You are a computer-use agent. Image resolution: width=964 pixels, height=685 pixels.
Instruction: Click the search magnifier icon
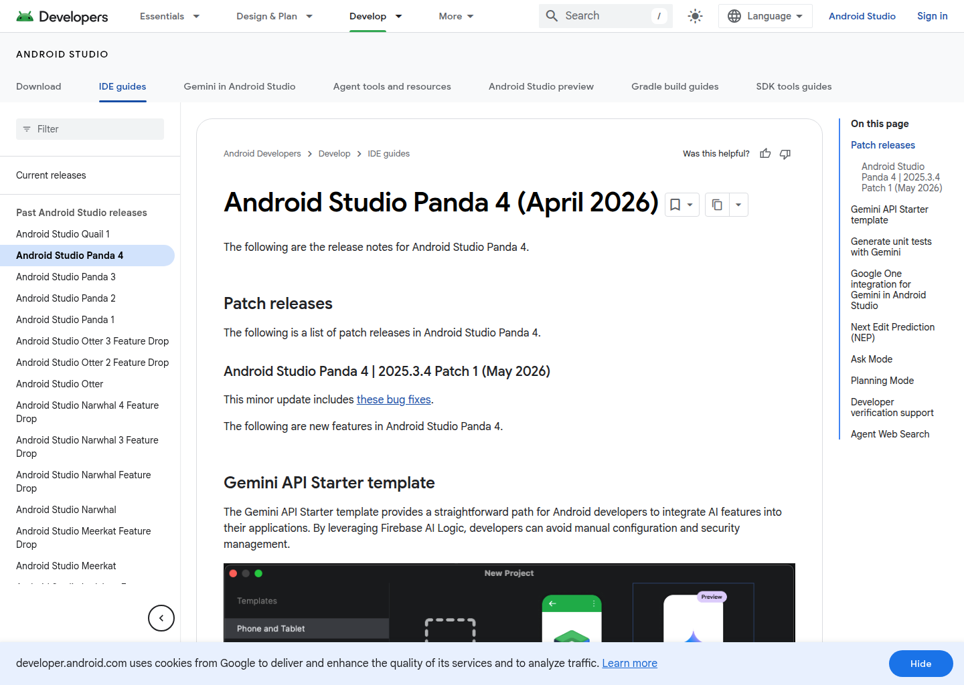pos(552,16)
